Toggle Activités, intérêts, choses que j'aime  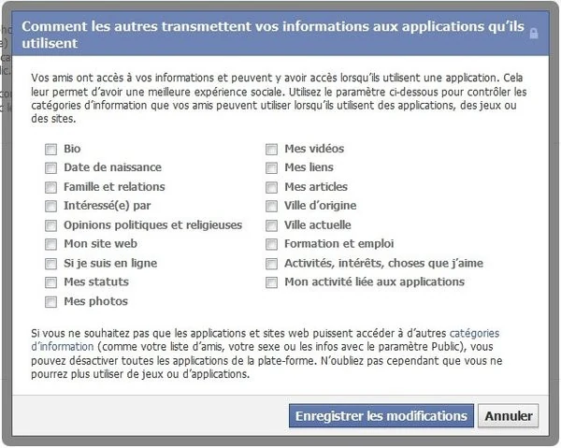click(x=271, y=264)
